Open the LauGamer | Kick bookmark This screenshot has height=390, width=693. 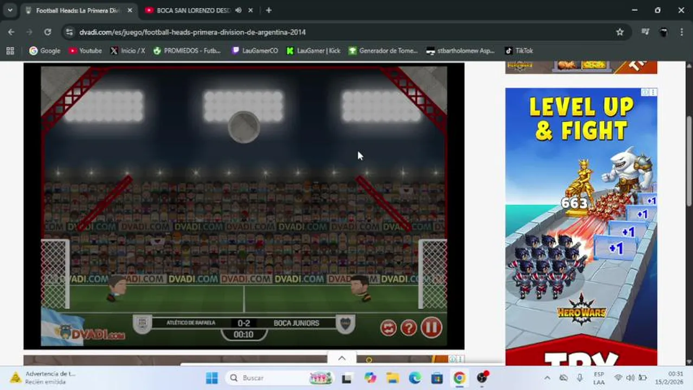point(313,50)
